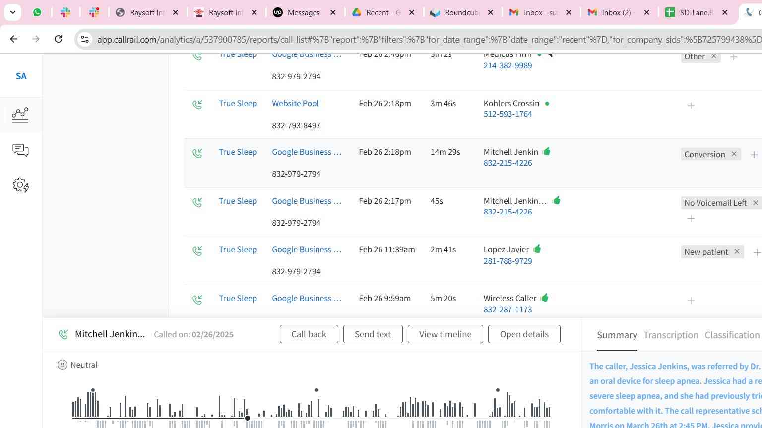Image resolution: width=762 pixels, height=428 pixels.
Task: Close the Recent Google Drive tab
Action: point(412,12)
